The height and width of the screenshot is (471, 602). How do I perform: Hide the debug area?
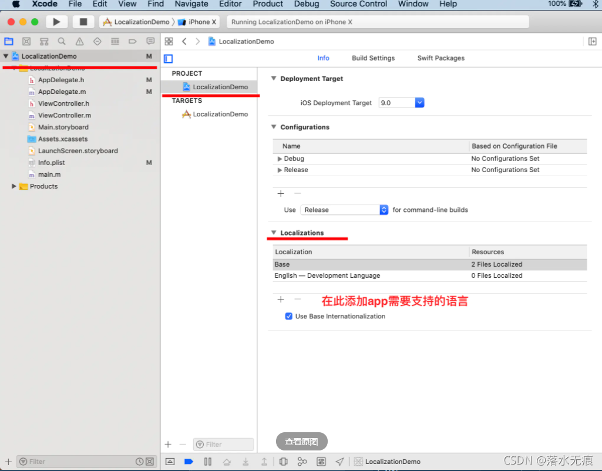point(170,462)
